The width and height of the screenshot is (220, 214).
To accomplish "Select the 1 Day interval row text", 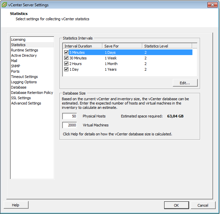I will pyautogui.click(x=74, y=69).
